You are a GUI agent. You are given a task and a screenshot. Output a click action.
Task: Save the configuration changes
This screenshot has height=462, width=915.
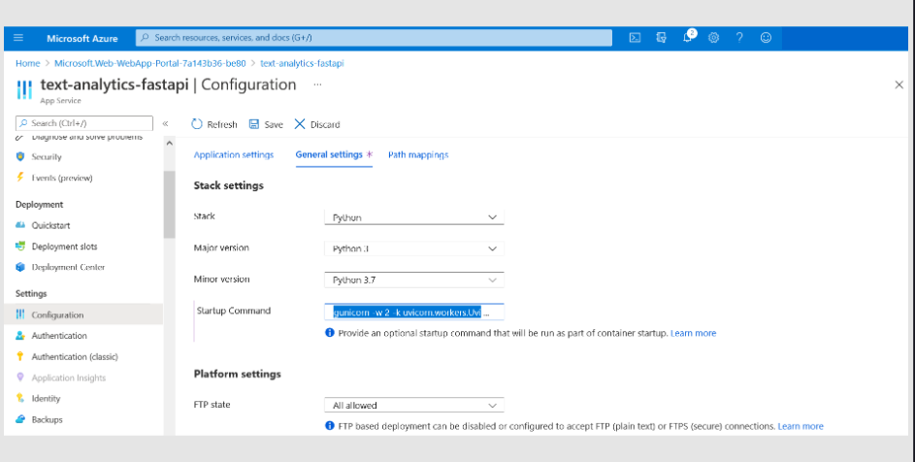pyautogui.click(x=266, y=124)
